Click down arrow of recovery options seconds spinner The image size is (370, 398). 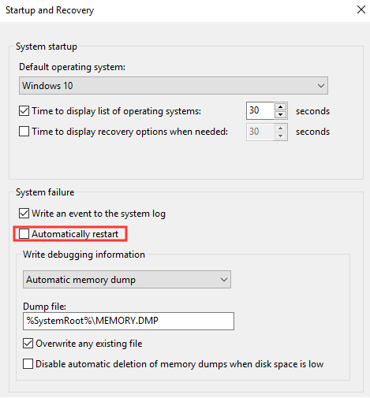point(281,136)
